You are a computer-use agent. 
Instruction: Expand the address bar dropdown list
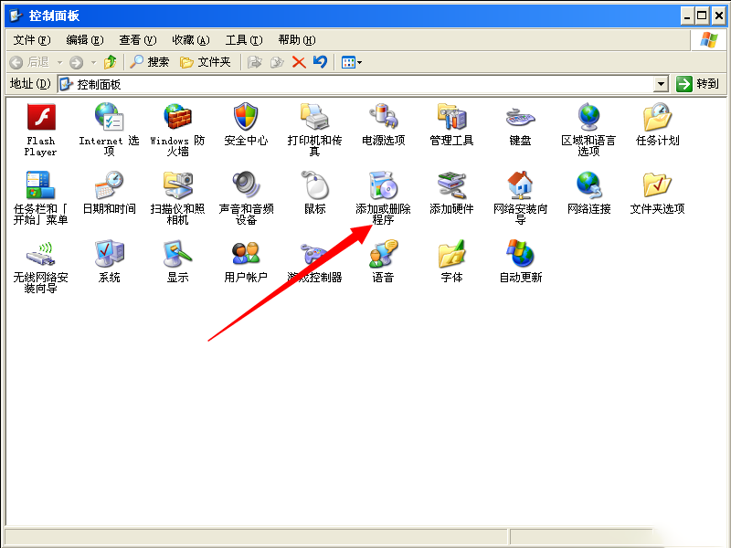click(662, 83)
